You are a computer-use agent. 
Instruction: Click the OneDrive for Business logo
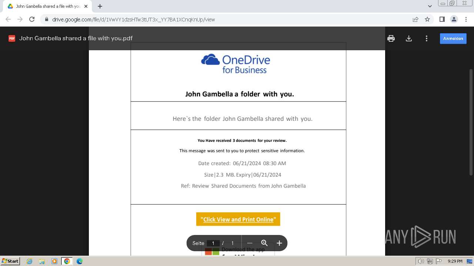[x=236, y=64]
